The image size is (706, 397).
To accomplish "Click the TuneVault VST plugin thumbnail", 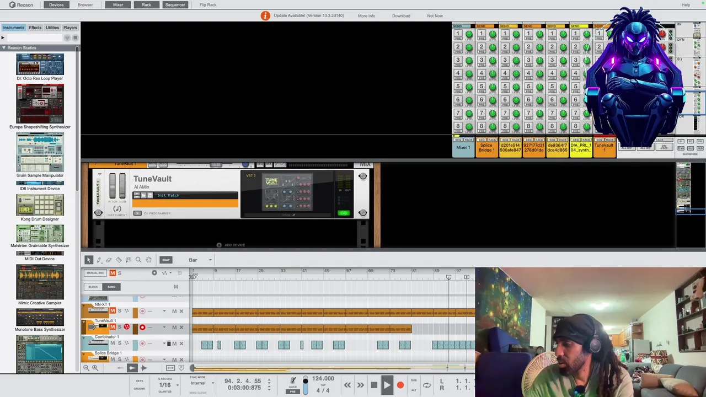I will click(x=287, y=192).
